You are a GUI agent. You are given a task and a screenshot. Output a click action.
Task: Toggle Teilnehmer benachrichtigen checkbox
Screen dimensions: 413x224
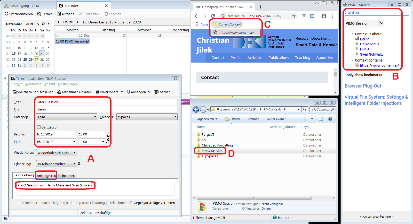pyautogui.click(x=18, y=203)
